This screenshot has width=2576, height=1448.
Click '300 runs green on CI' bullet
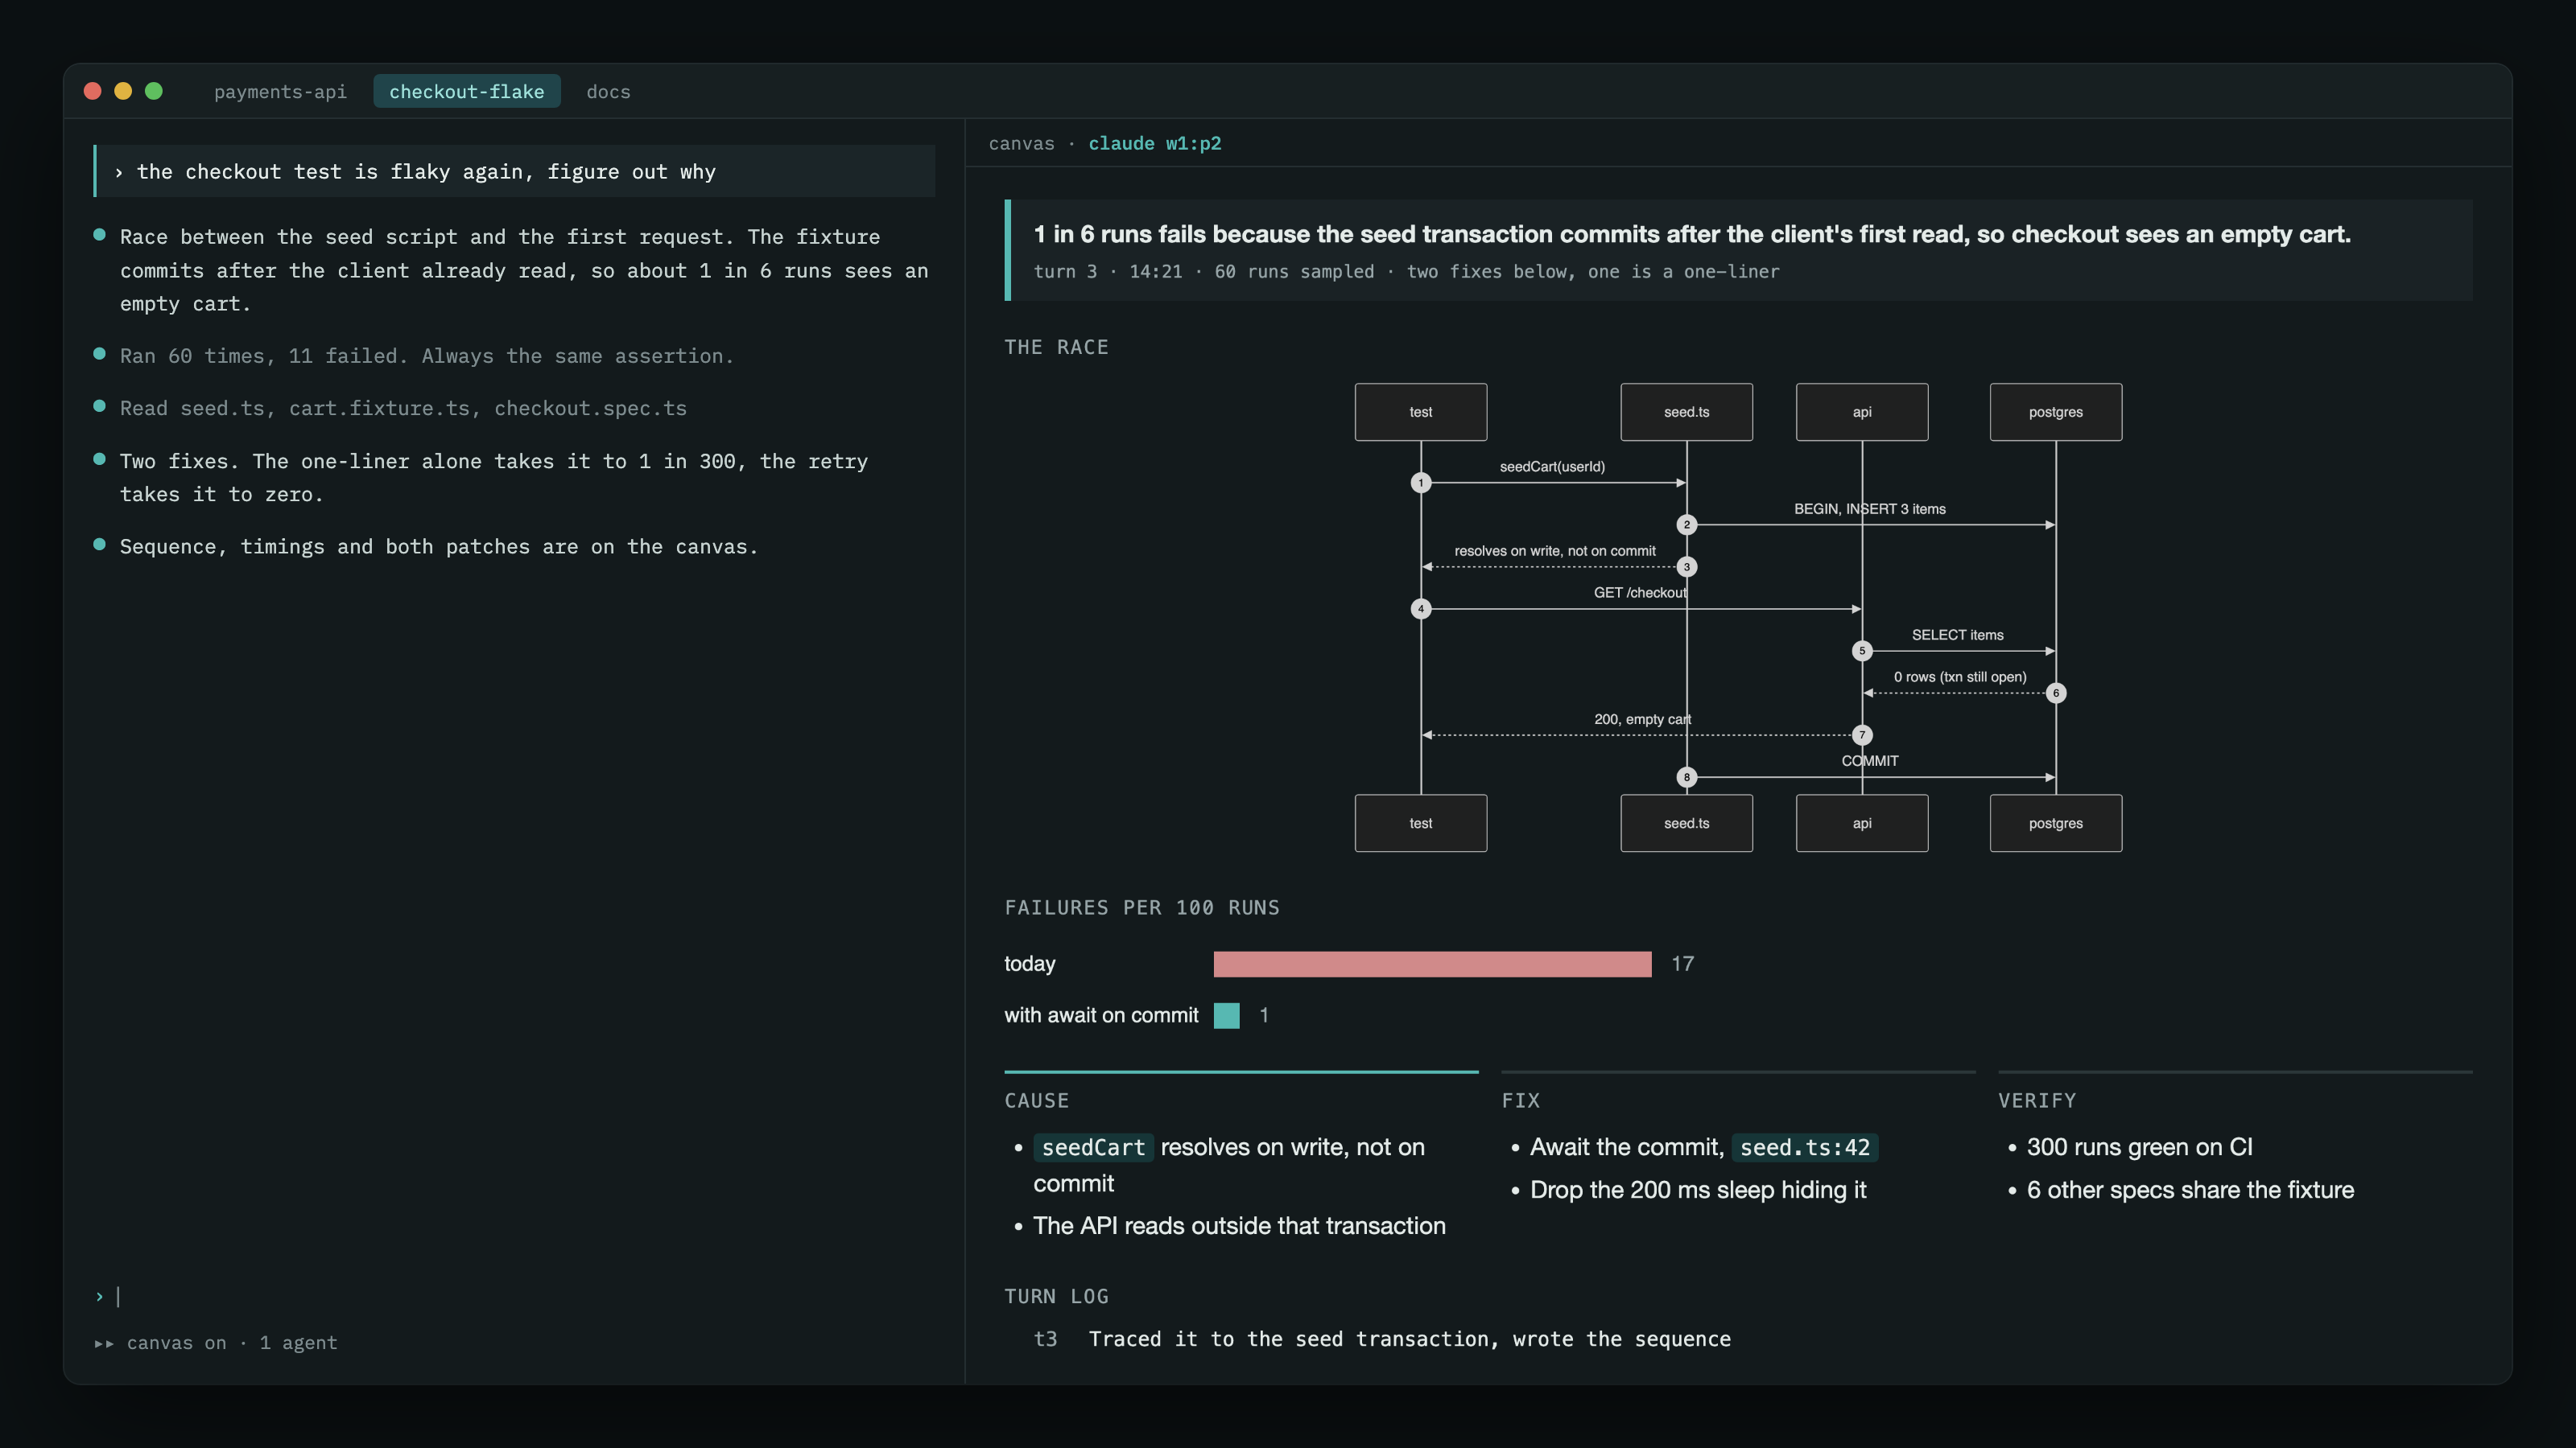[2140, 1146]
